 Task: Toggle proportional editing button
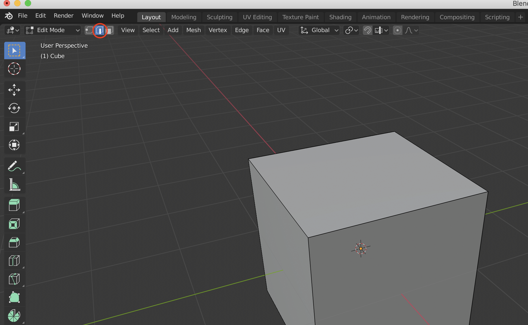398,30
